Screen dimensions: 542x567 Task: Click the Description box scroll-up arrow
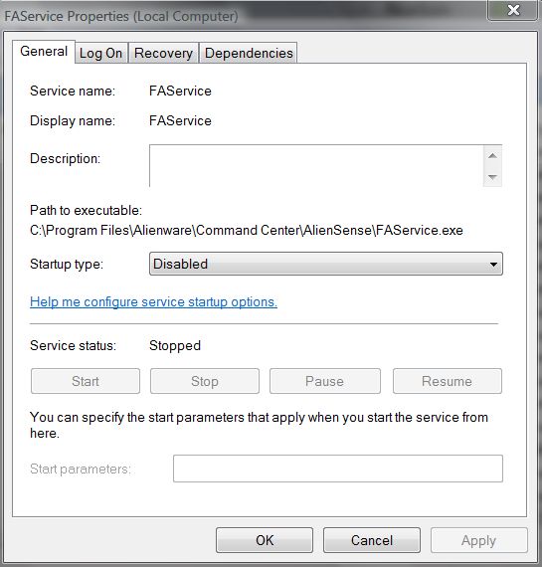pyautogui.click(x=492, y=156)
